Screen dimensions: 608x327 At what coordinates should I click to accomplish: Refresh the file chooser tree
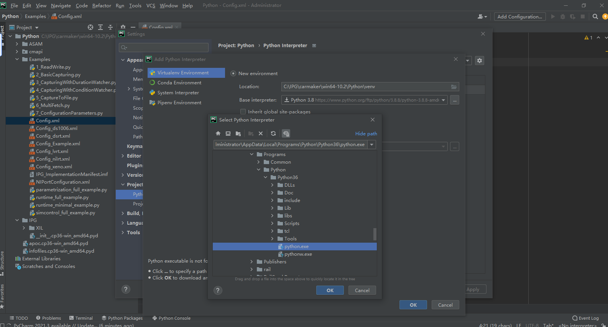(273, 133)
